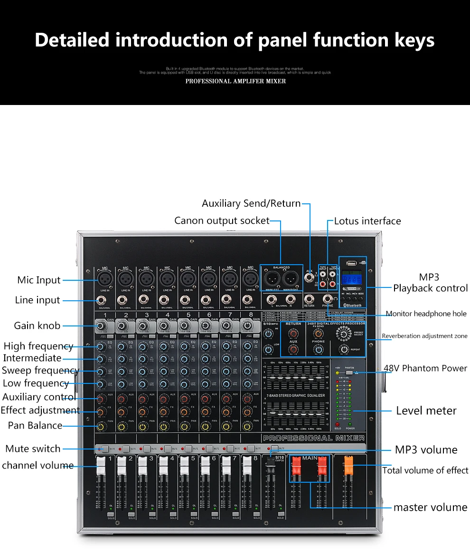
Task: Click the green POWER indicator LED
Action: [x=350, y=424]
